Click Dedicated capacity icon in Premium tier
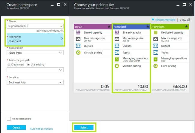 [156, 32]
